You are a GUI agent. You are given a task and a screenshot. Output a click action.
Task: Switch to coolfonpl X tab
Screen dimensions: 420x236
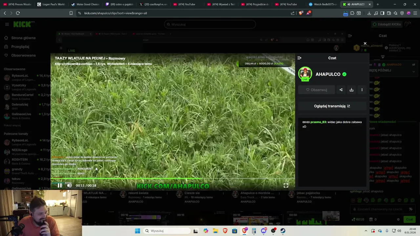pyautogui.click(x=154, y=4)
